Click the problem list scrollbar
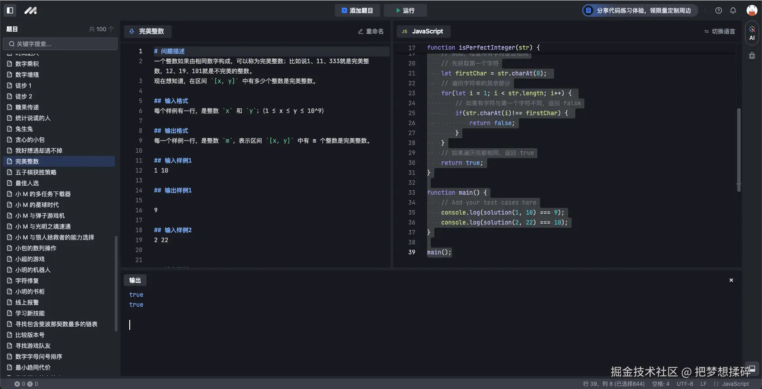The height and width of the screenshot is (389, 762). [x=116, y=284]
